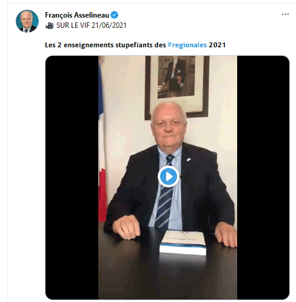Open the François Asselineau name link

[x=77, y=15]
